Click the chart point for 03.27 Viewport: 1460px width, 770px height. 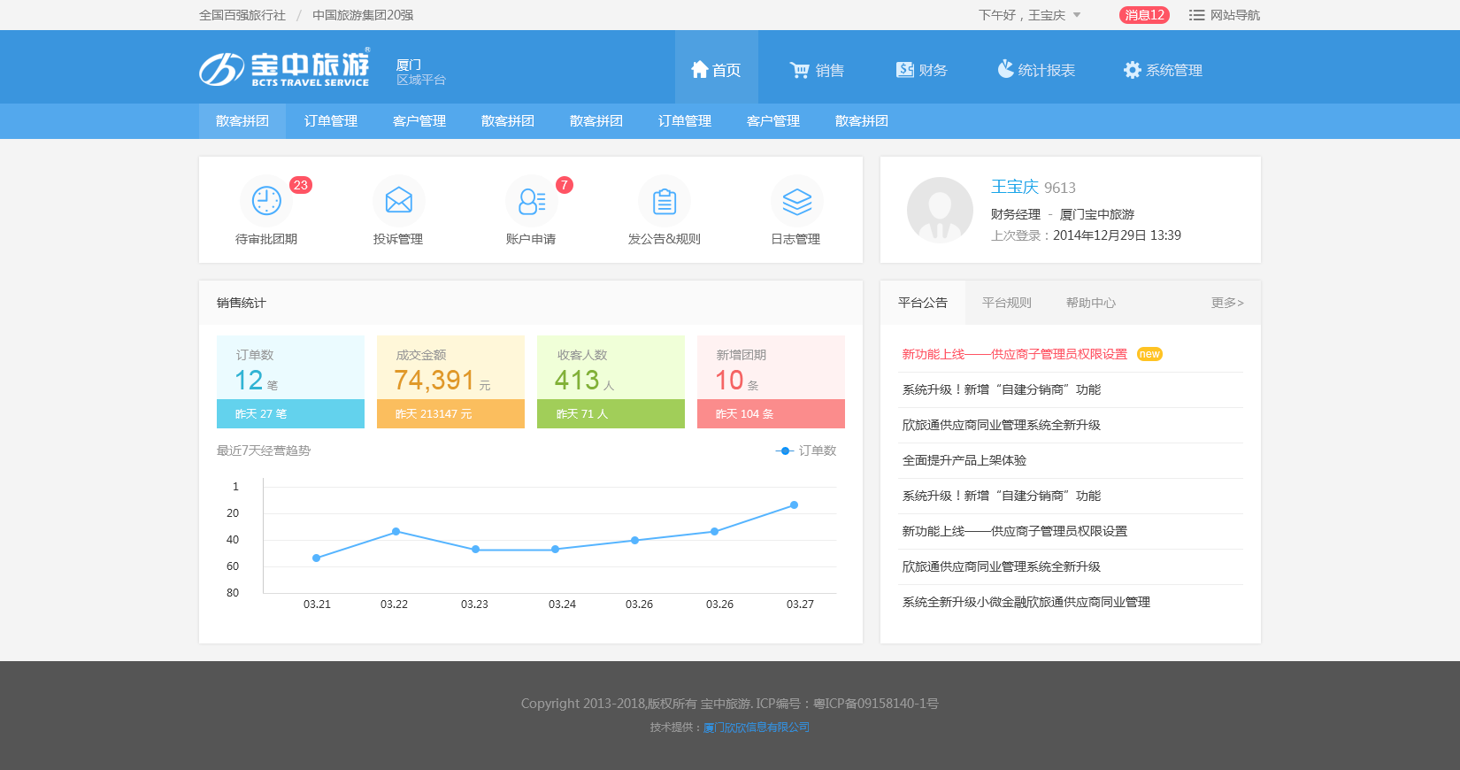[x=795, y=504]
